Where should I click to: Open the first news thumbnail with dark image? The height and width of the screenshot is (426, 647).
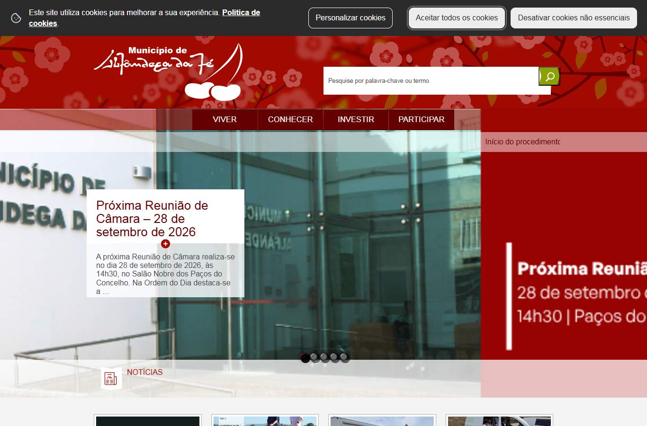[x=148, y=420]
